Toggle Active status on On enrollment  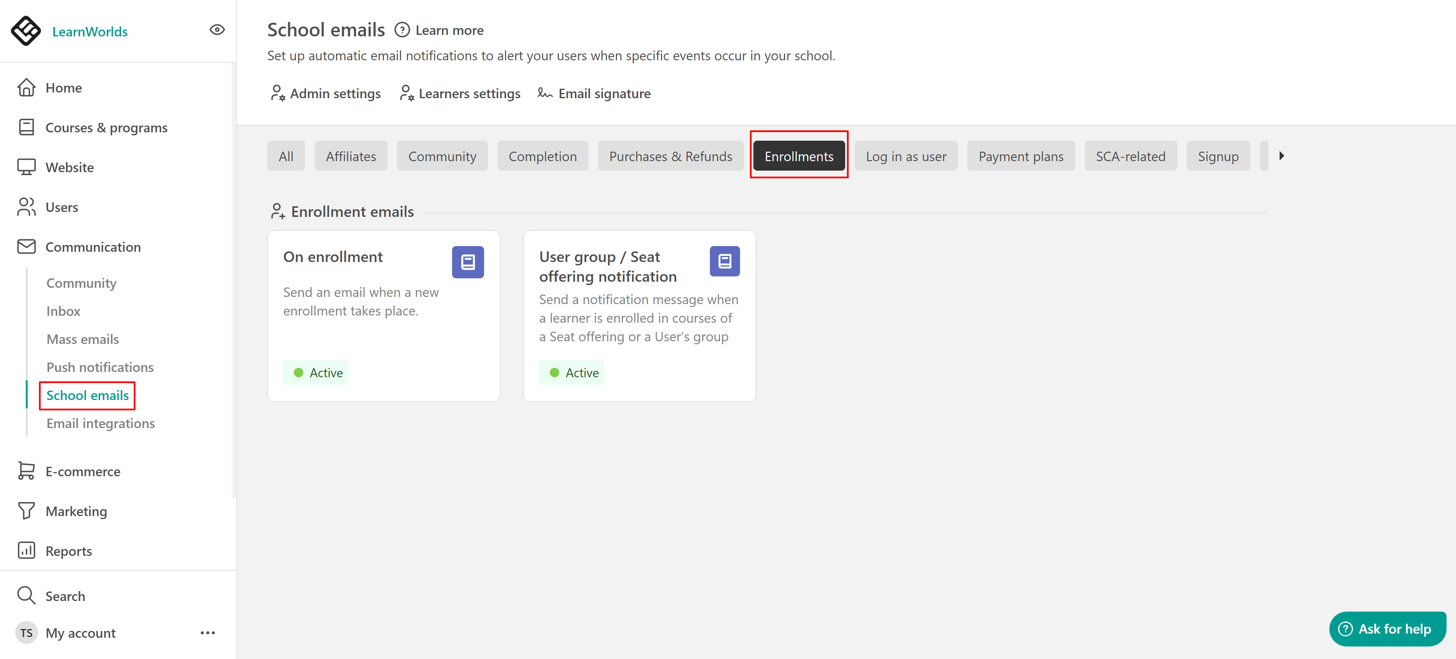coord(316,372)
